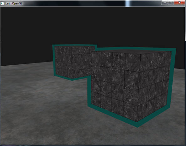This screenshot has height=146, width=186.
Task: Click the LearnOpenGL title text
Action: (14, 3)
